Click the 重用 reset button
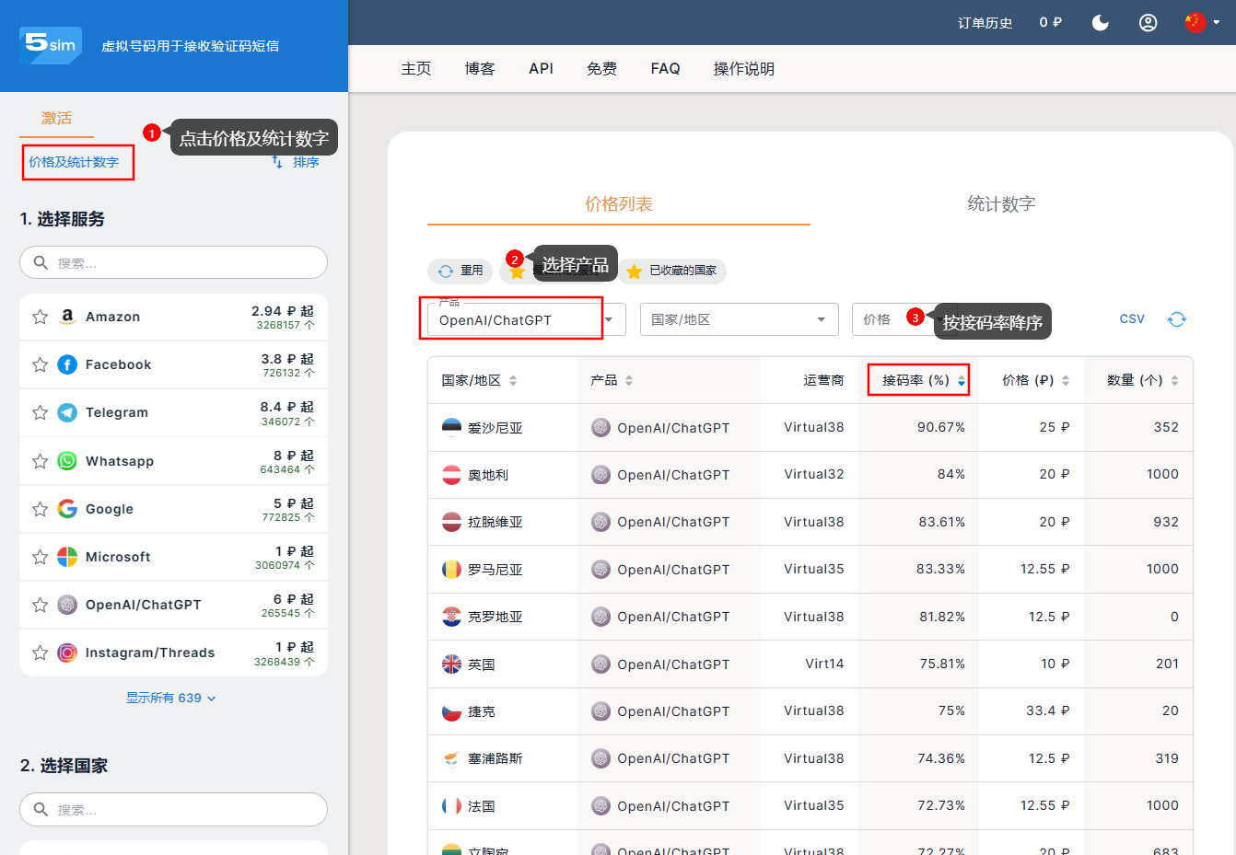This screenshot has width=1236, height=855. click(x=460, y=271)
